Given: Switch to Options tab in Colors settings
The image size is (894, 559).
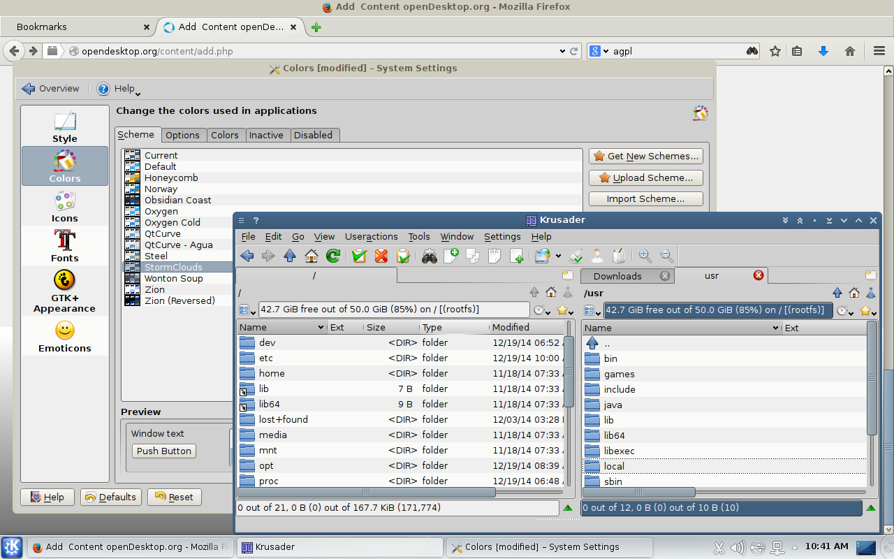Looking at the screenshot, I should 182,135.
